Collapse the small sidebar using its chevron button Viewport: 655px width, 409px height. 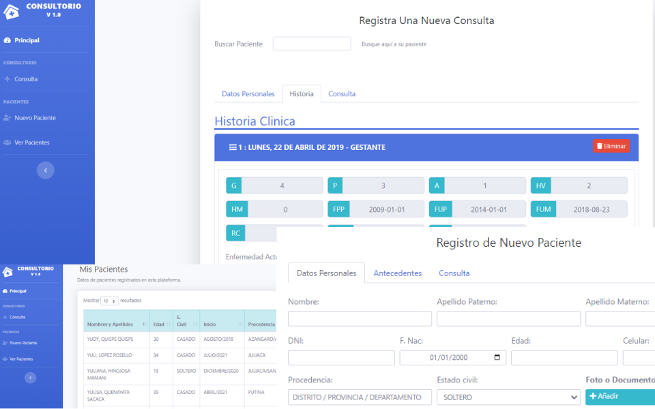pyautogui.click(x=30, y=378)
